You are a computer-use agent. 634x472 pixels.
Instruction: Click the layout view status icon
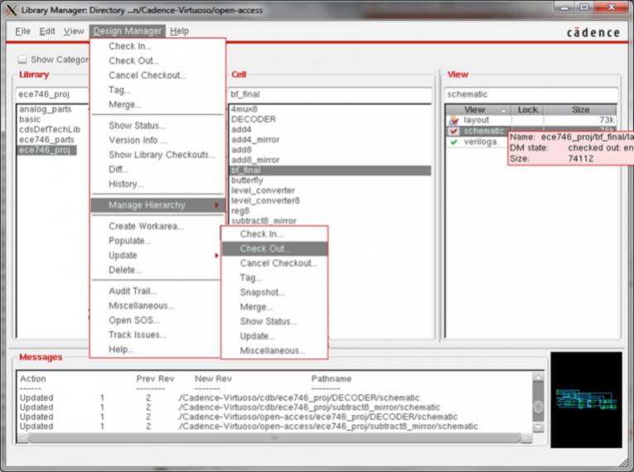point(453,120)
